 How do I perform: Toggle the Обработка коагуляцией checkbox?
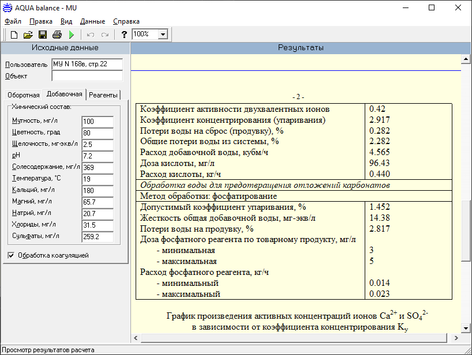pos(12,255)
